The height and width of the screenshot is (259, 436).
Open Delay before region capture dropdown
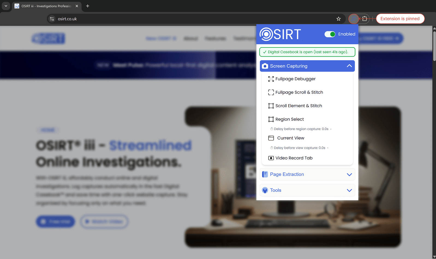[301, 129]
